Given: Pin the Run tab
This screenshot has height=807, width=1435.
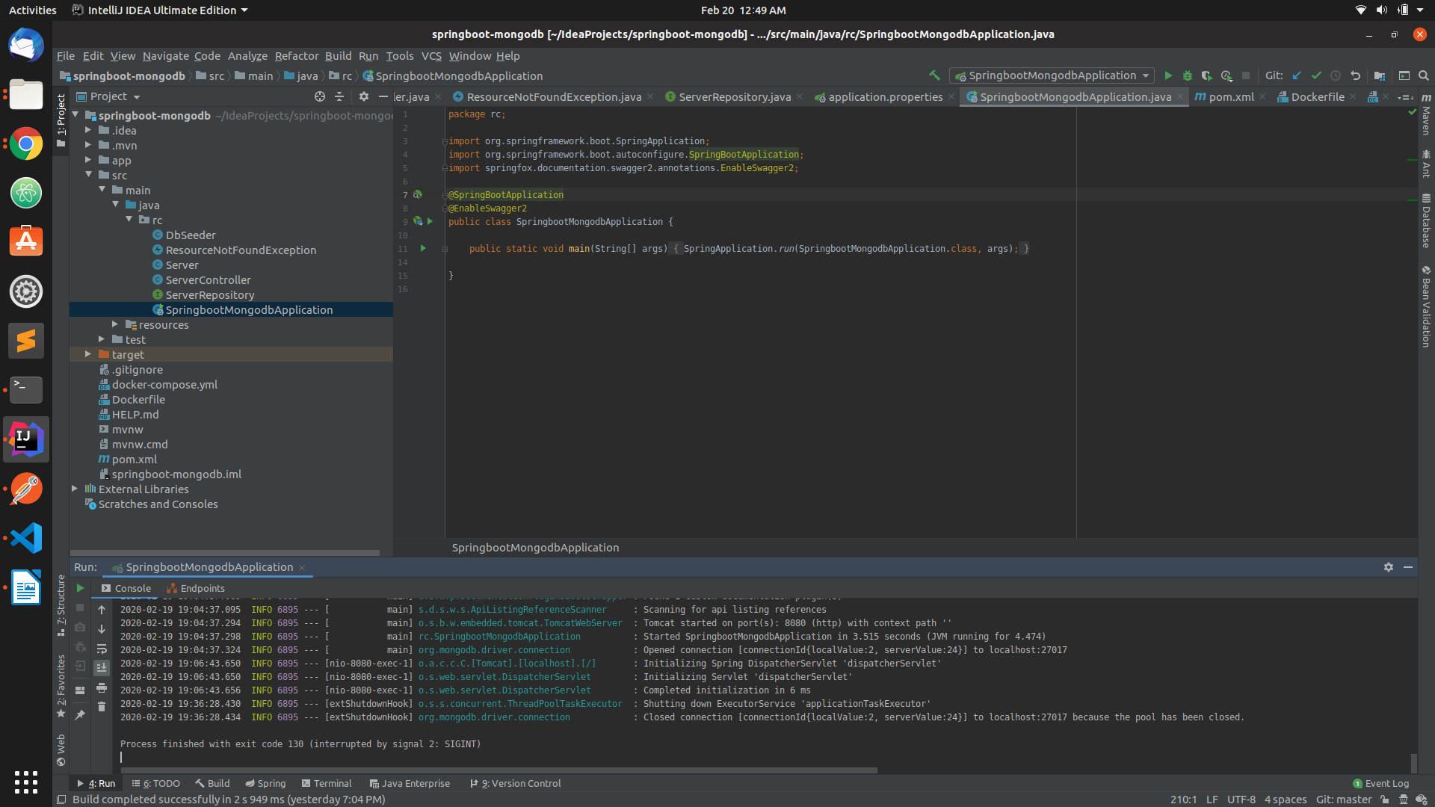Looking at the screenshot, I should pos(80,714).
